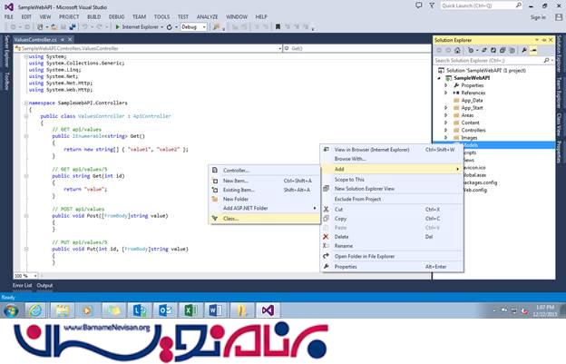Open the Output tab at bottom
This screenshot has height=364, width=566.
[x=44, y=285]
